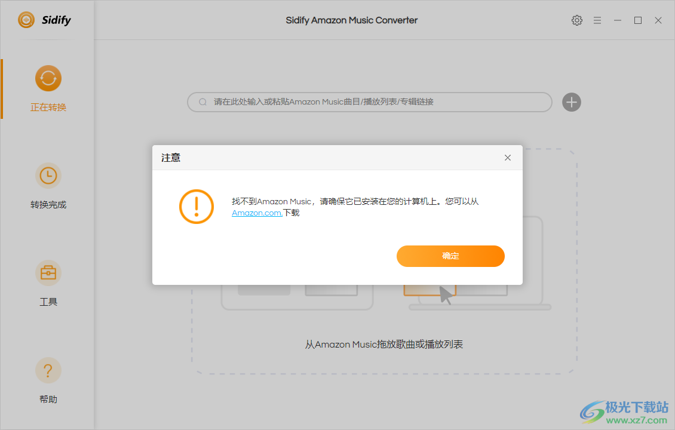675x430 pixels.
Task: Click the Sidify Amazon Music Converter title
Action: (352, 20)
